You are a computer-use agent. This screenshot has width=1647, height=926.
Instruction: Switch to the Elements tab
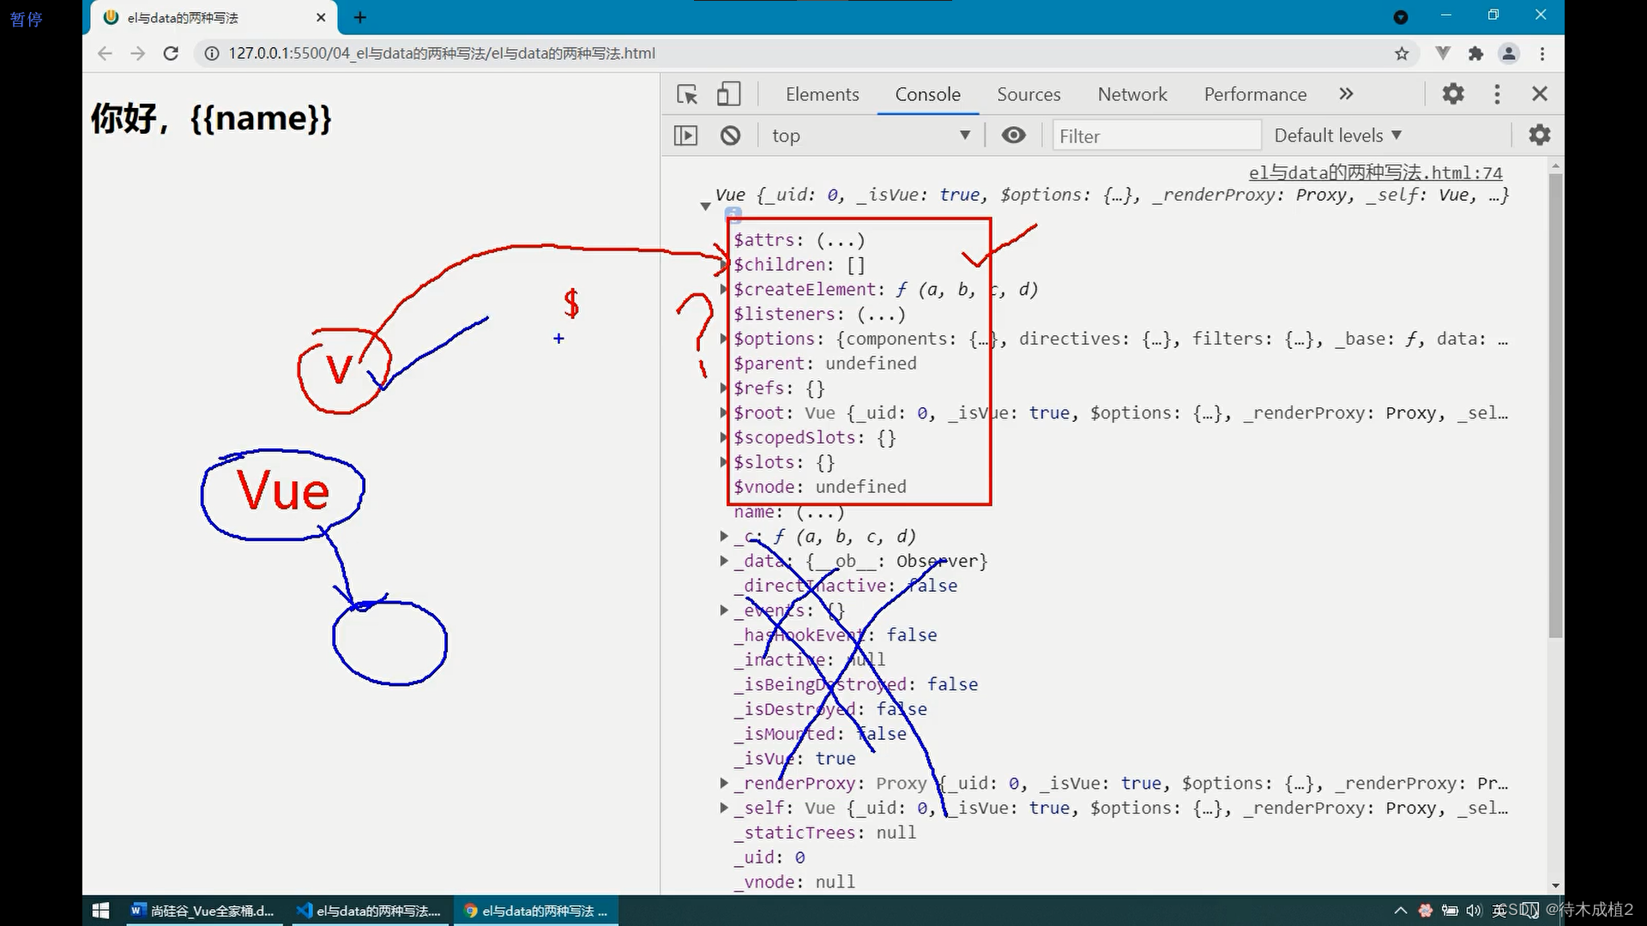coord(822,94)
